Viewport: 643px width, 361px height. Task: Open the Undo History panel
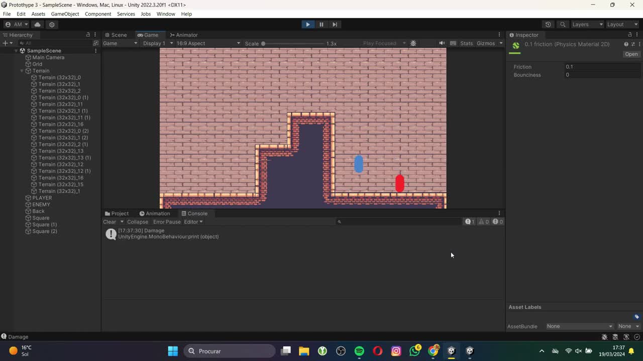coord(548,24)
